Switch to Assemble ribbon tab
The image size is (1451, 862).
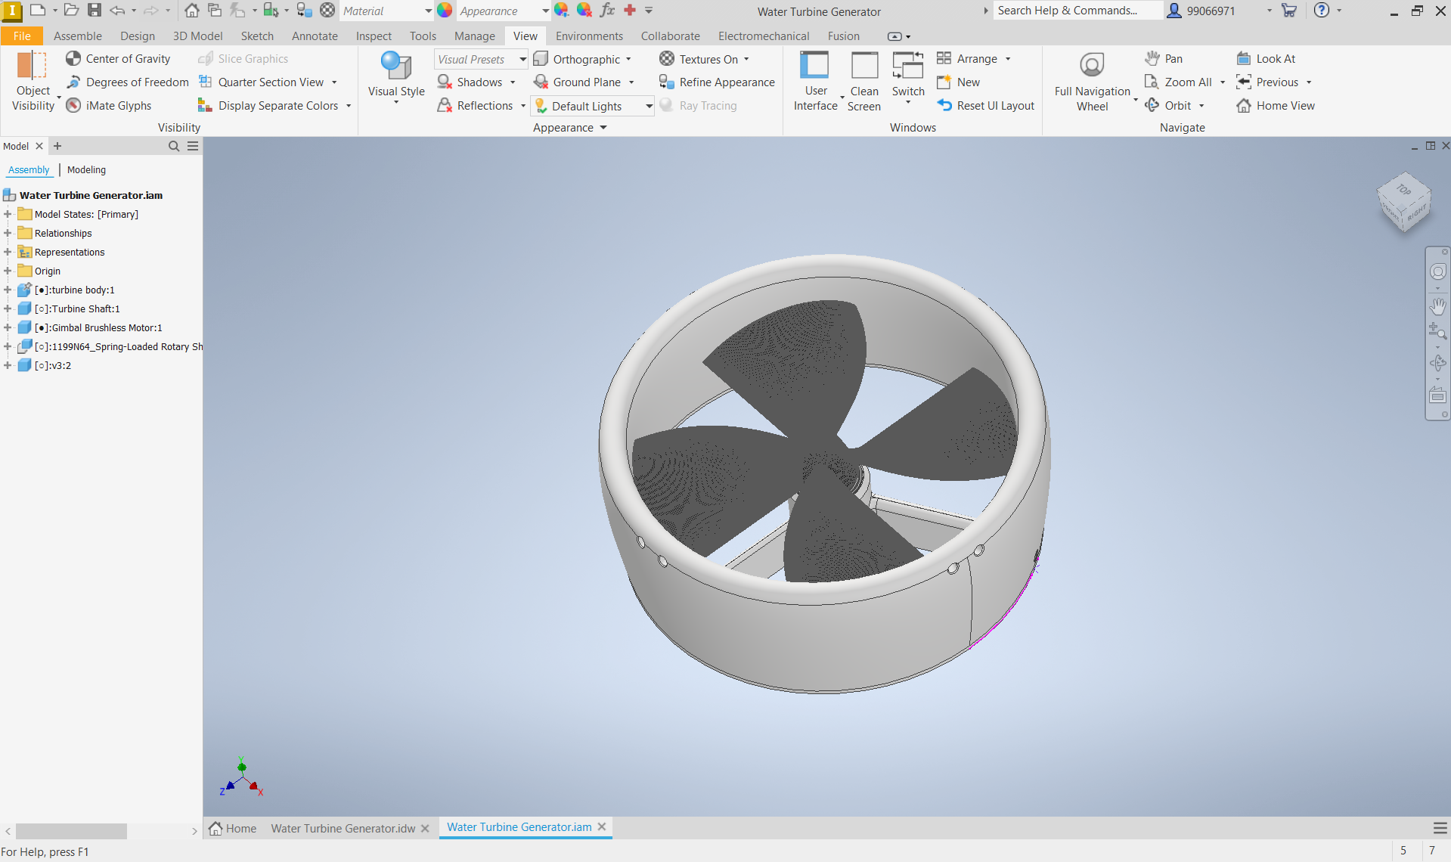tap(78, 36)
